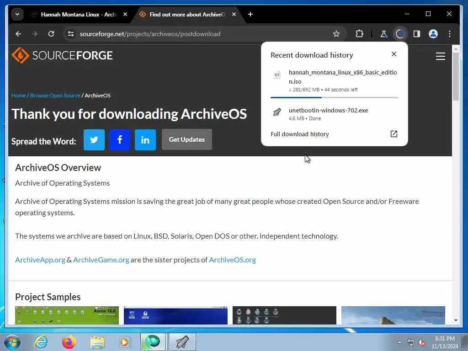This screenshot has height=351, width=468.
Task: Click the external link icon for download history
Action: (x=394, y=134)
